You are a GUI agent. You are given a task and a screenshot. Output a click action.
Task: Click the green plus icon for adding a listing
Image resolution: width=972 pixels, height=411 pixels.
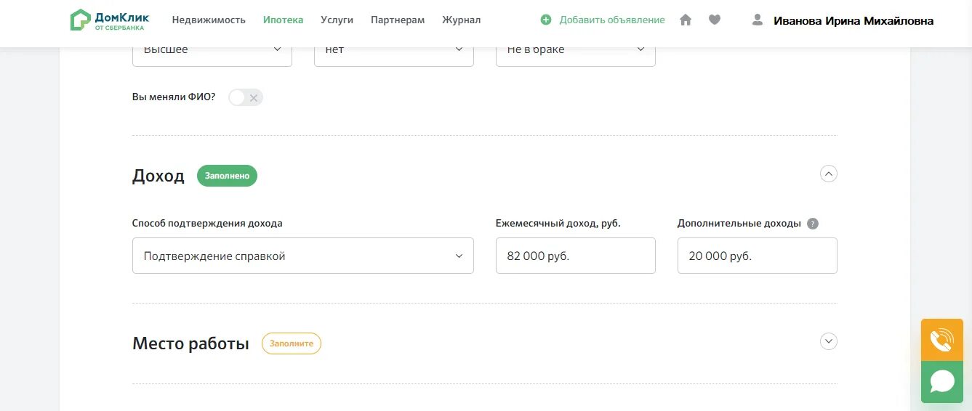[546, 20]
